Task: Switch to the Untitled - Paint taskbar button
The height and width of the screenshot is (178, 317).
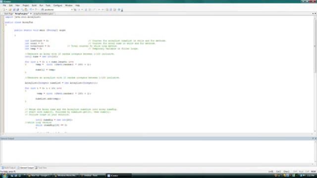Action: (x=92, y=176)
